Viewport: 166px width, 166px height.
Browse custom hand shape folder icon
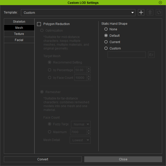coord(151,55)
